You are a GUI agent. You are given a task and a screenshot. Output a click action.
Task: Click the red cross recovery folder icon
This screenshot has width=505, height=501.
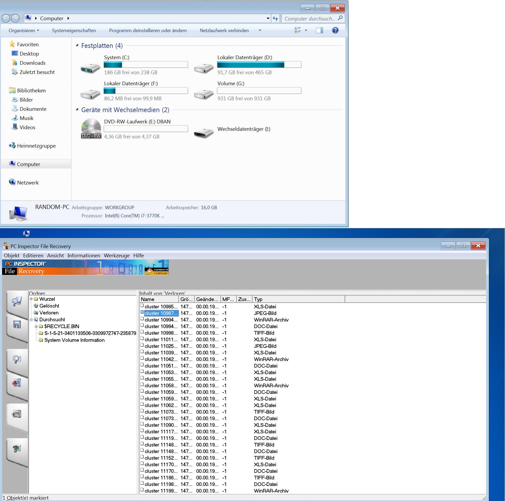17,383
